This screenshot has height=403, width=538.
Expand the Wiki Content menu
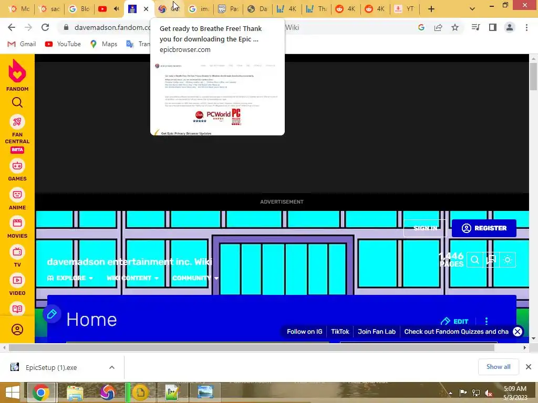coord(132,278)
